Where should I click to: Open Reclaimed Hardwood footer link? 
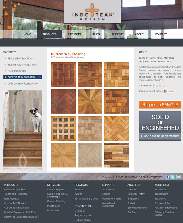[166, 208]
